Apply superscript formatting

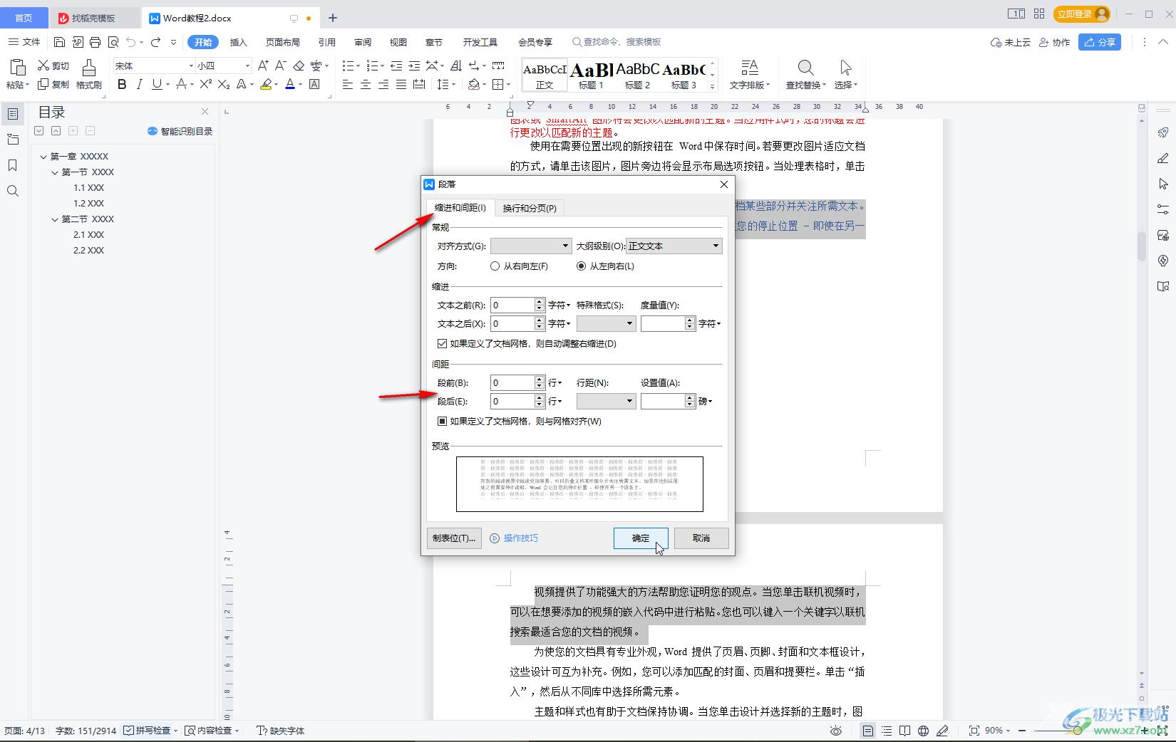point(206,85)
